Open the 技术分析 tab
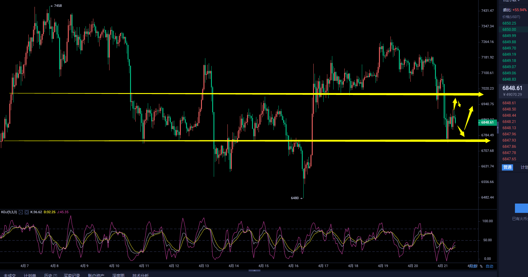This screenshot has width=528, height=277. pos(141,275)
